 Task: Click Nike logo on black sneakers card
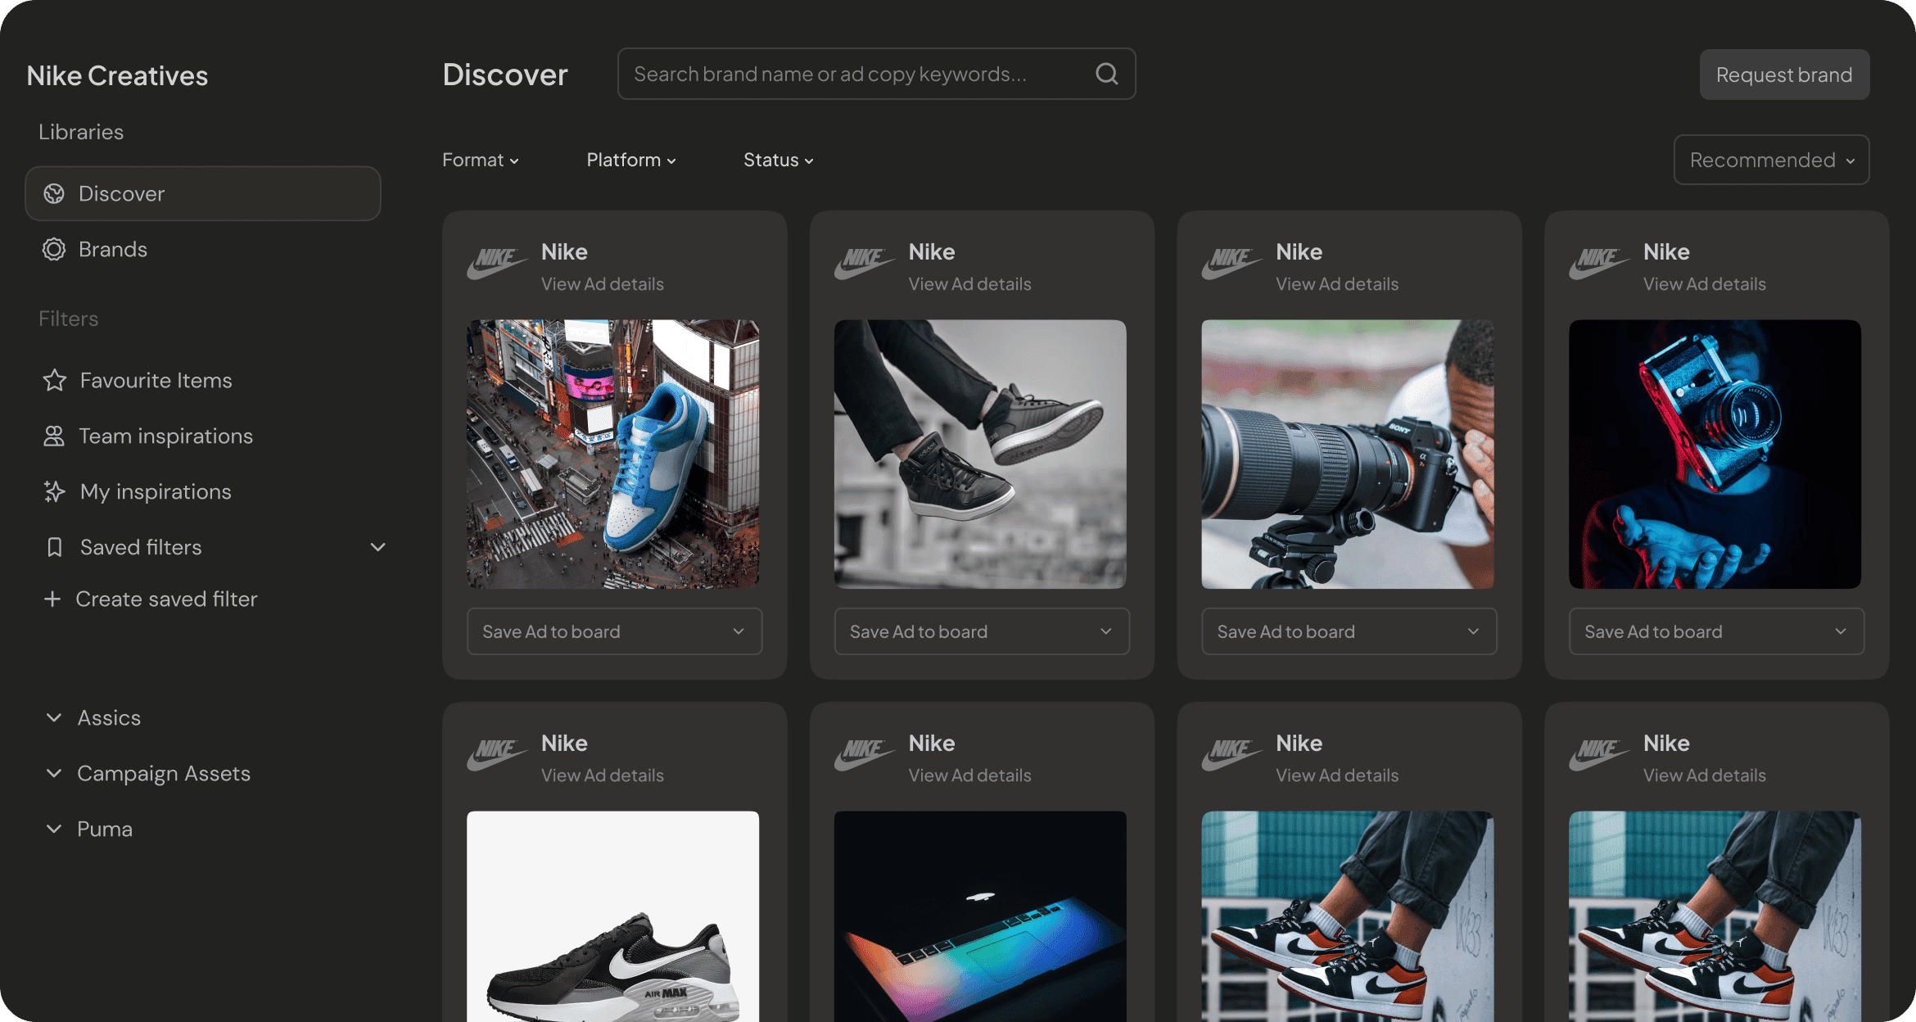pos(865,264)
